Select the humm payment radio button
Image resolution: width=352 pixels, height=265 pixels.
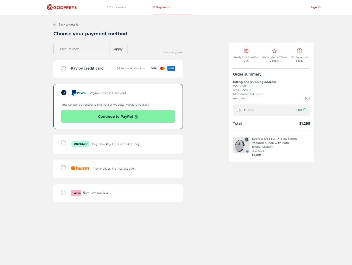(64, 168)
